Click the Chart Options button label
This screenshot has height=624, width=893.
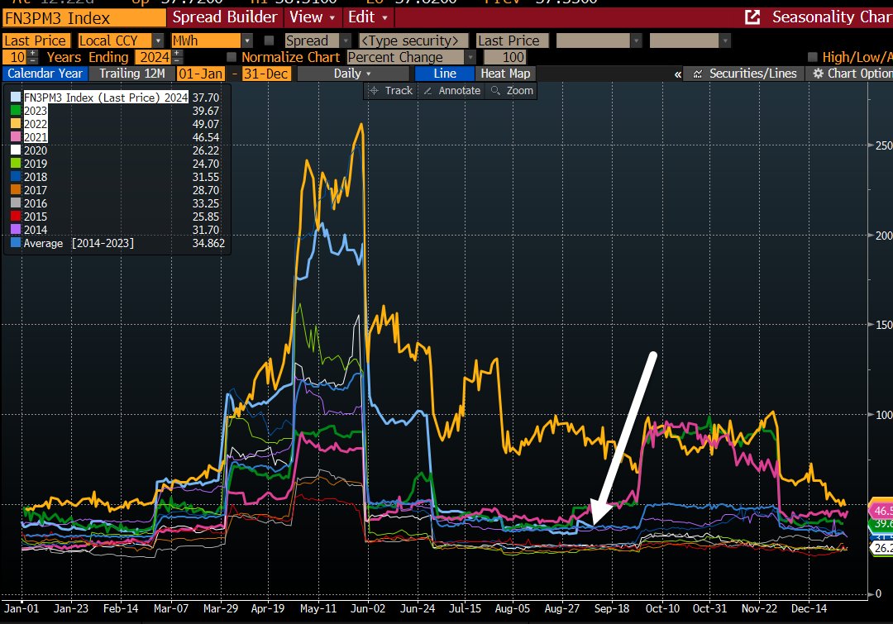(859, 74)
